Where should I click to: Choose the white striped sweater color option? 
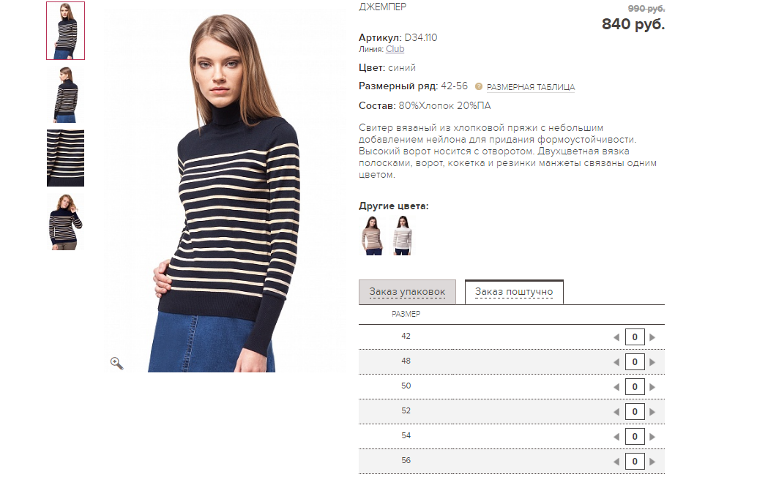click(x=402, y=236)
